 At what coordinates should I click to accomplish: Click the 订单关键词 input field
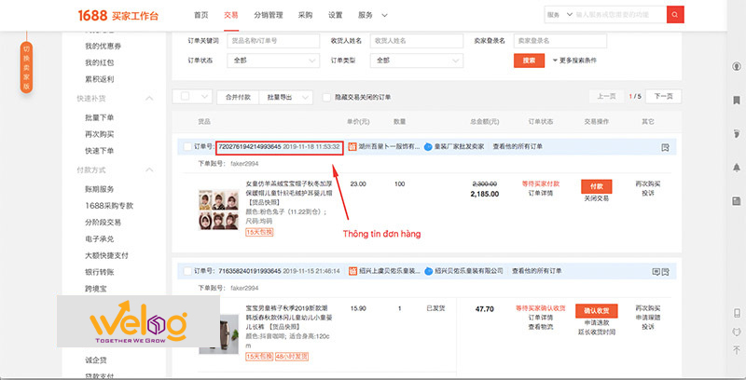[273, 41]
